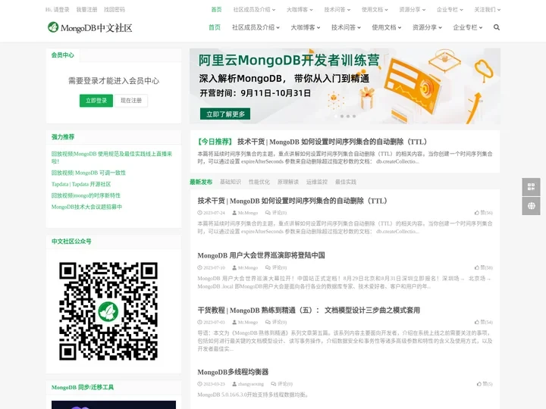
Task: Click 我要注册 link in the top bar
Action: pyautogui.click(x=86, y=9)
